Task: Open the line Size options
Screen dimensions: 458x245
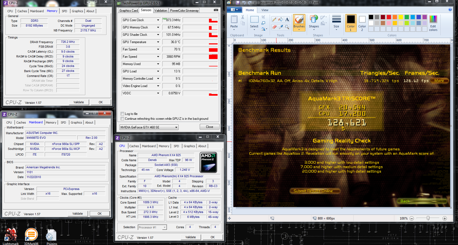Action: (x=336, y=23)
